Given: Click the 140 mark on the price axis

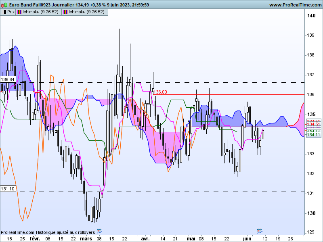Looking at the screenshot, I should (311, 16).
